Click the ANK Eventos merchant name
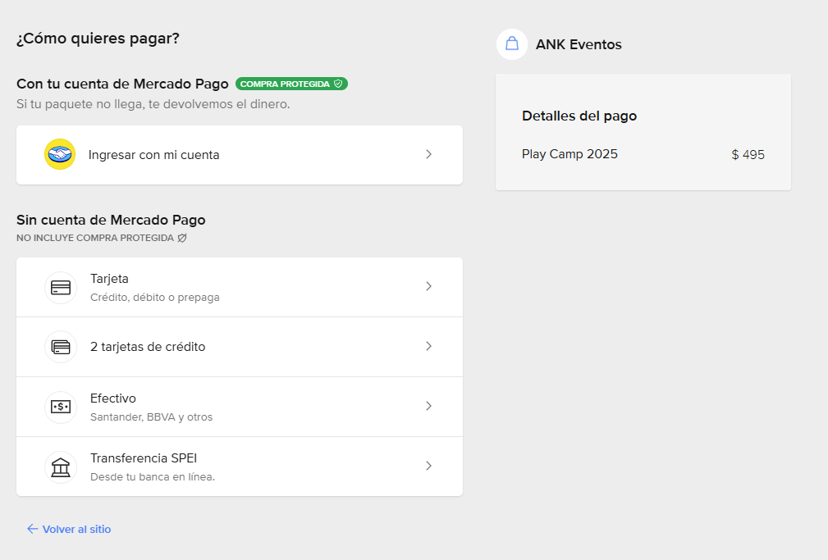This screenshot has height=560, width=828. (x=579, y=44)
